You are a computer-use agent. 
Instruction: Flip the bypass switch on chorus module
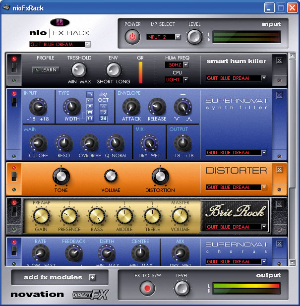pos(14,251)
